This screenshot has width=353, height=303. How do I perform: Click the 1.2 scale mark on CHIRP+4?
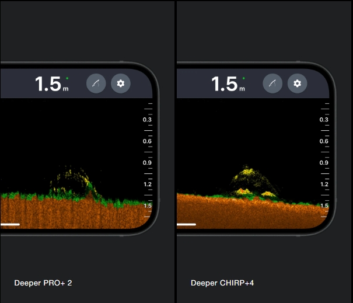[x=324, y=184]
